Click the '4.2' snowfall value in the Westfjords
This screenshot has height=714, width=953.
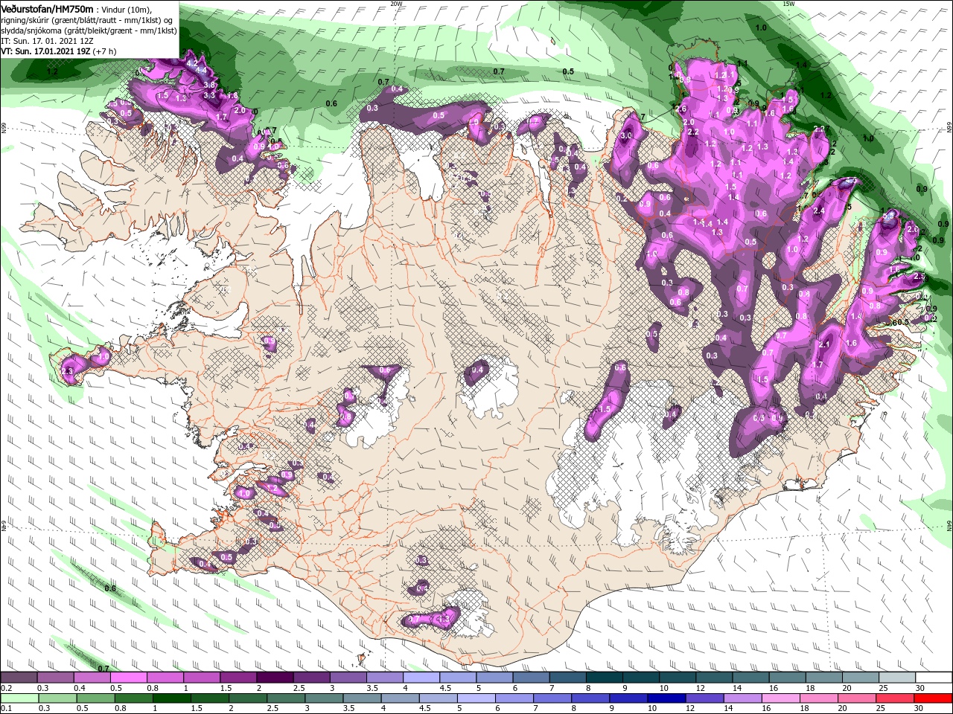click(192, 64)
